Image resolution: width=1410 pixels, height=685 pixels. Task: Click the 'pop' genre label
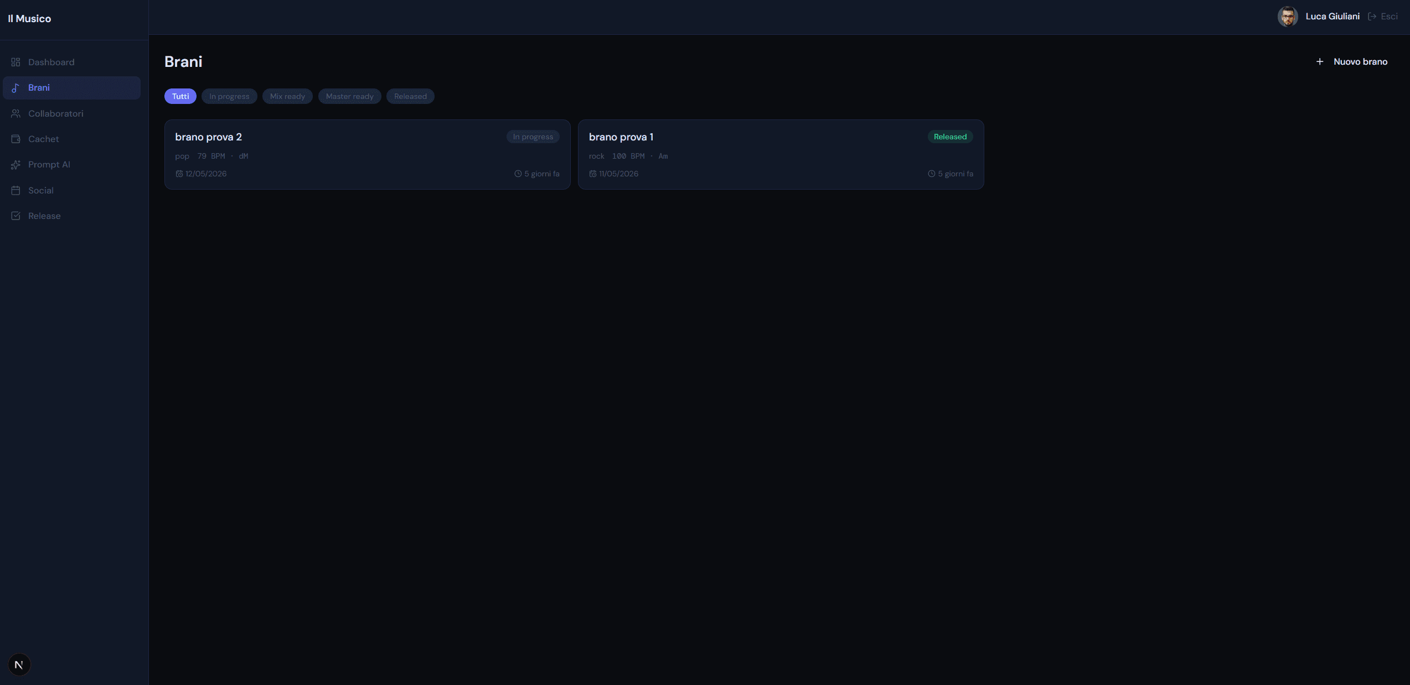pos(182,156)
